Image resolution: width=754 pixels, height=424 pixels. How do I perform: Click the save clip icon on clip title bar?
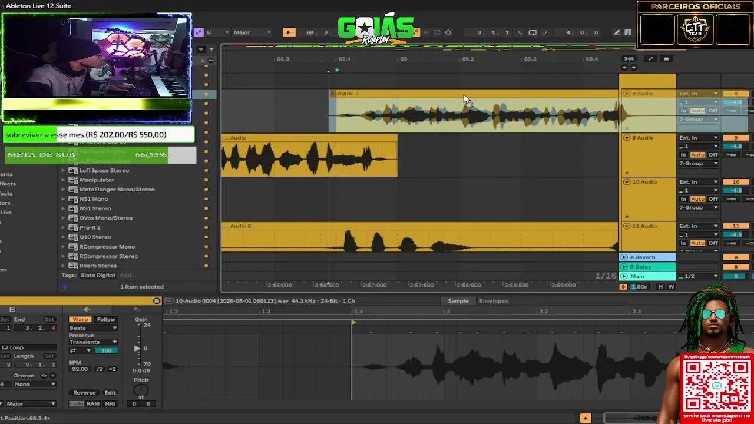[x=157, y=301]
